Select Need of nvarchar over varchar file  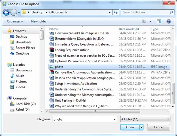(85, 55)
